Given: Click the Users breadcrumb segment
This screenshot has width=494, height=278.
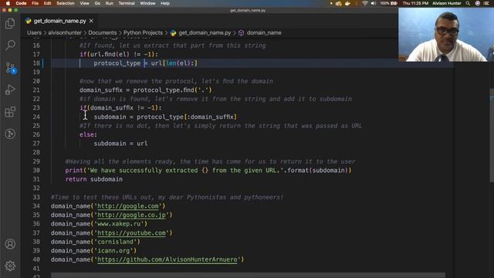Looking at the screenshot, I should (x=34, y=32).
